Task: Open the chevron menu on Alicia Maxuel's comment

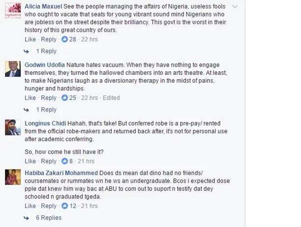Action: pyautogui.click(x=235, y=7)
